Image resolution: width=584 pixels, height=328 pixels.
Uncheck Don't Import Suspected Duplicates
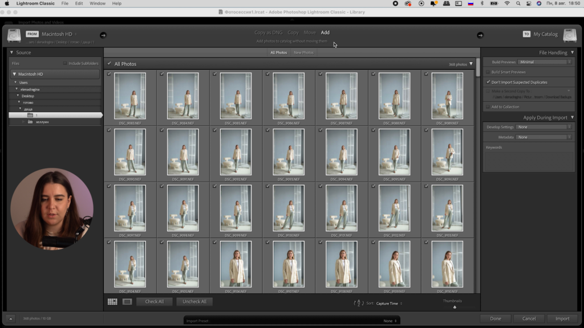point(488,82)
